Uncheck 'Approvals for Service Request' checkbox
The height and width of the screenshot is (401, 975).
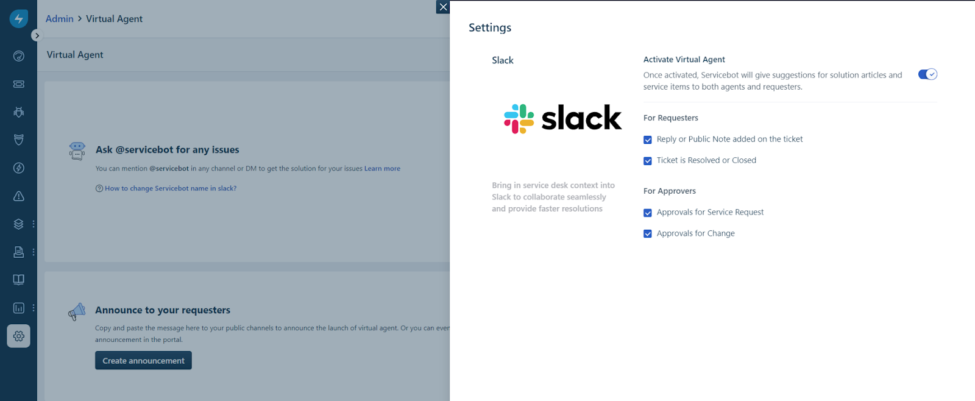point(648,213)
